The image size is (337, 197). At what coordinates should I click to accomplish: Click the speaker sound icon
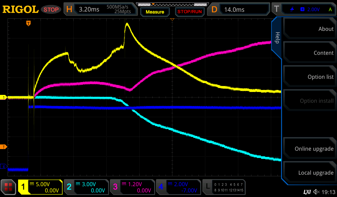pyautogui.click(x=316, y=191)
